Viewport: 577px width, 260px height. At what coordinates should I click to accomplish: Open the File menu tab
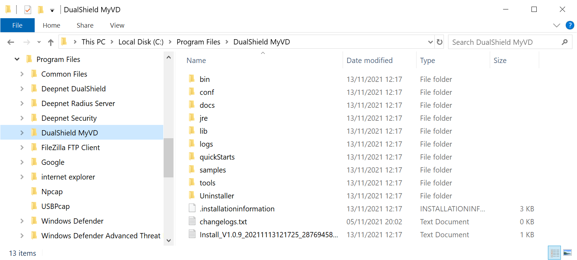17,25
